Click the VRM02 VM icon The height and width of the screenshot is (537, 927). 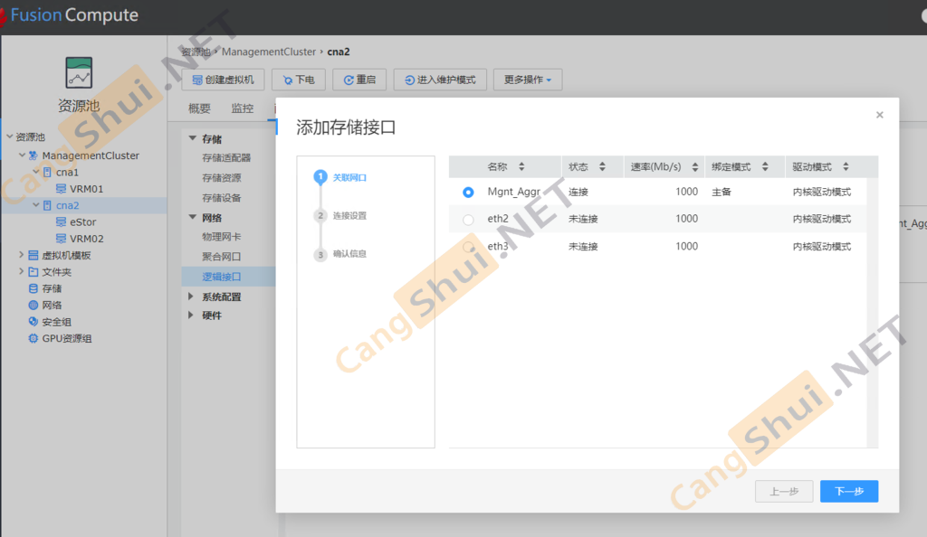click(61, 239)
